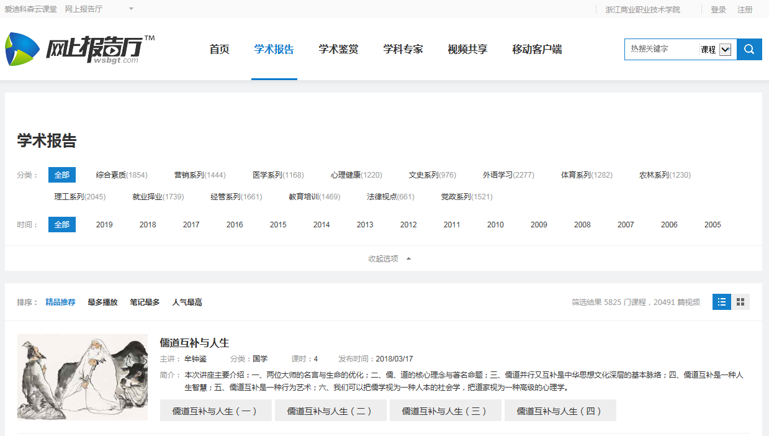Screen dimensions: 769x436
Task: Select the 全部 time filter
Action: [62, 225]
